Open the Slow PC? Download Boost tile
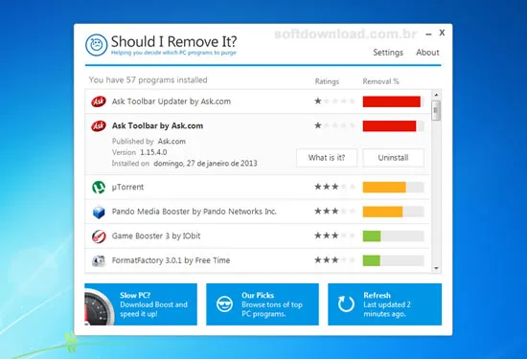527x359 pixels. coord(141,304)
